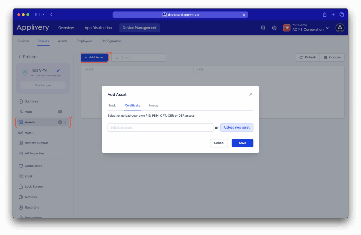Screen dimensions: 361x235
Task: Open the Select an asset dropdown field
Action: pos(160,128)
